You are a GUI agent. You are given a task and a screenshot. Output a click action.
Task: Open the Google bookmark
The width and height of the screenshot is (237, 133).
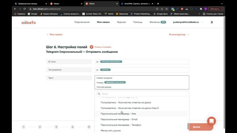tap(33, 14)
